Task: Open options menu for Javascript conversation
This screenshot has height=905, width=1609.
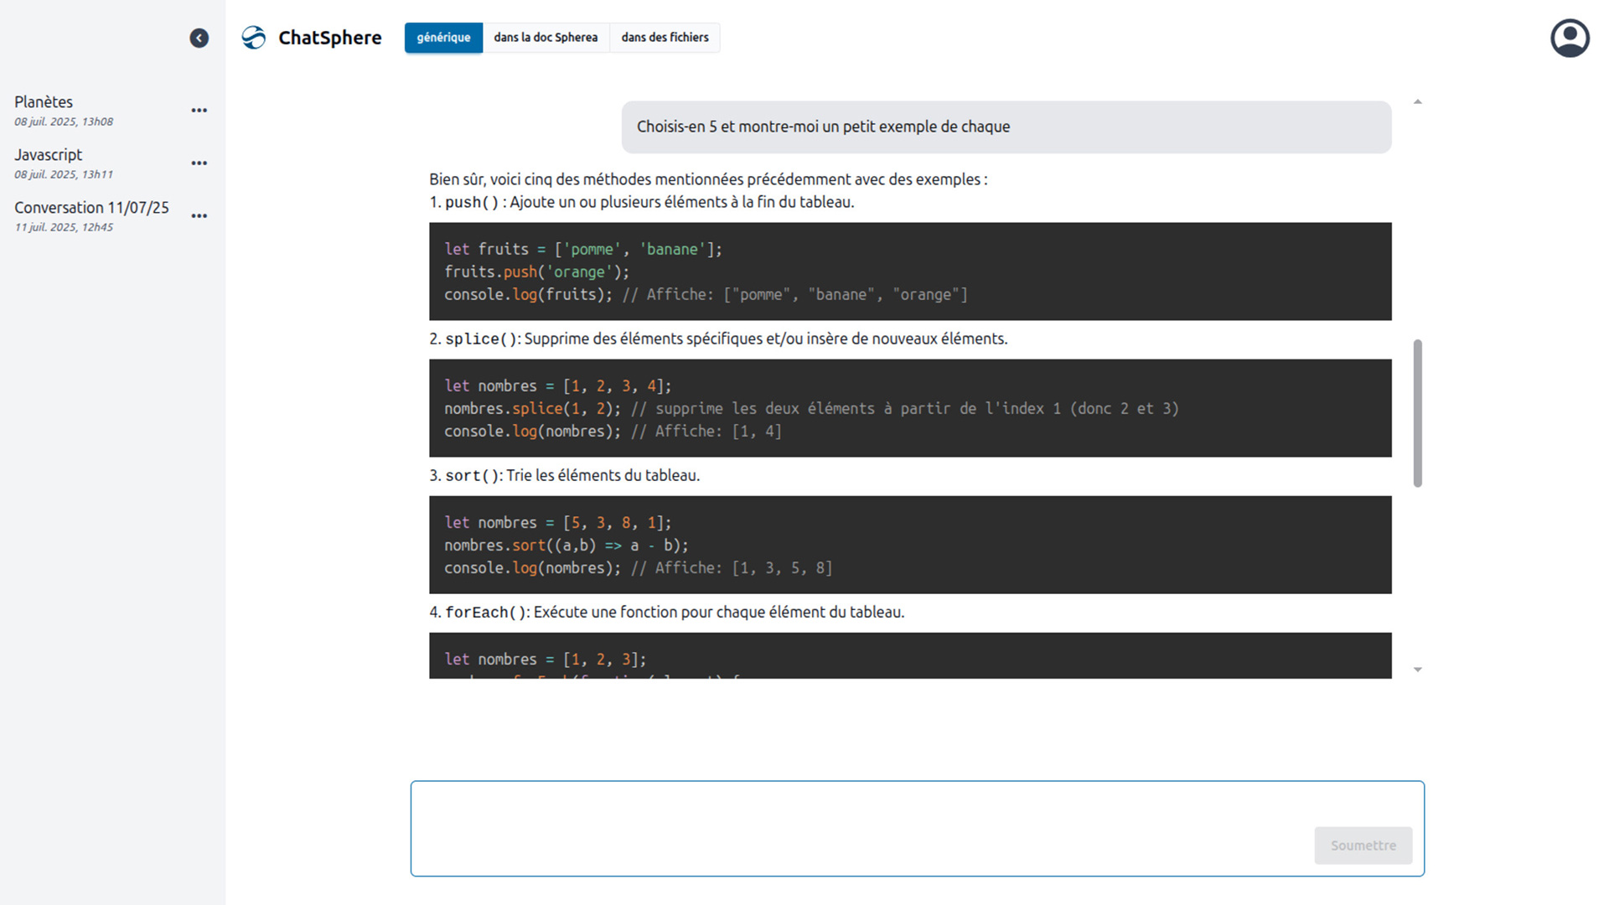Action: [199, 163]
